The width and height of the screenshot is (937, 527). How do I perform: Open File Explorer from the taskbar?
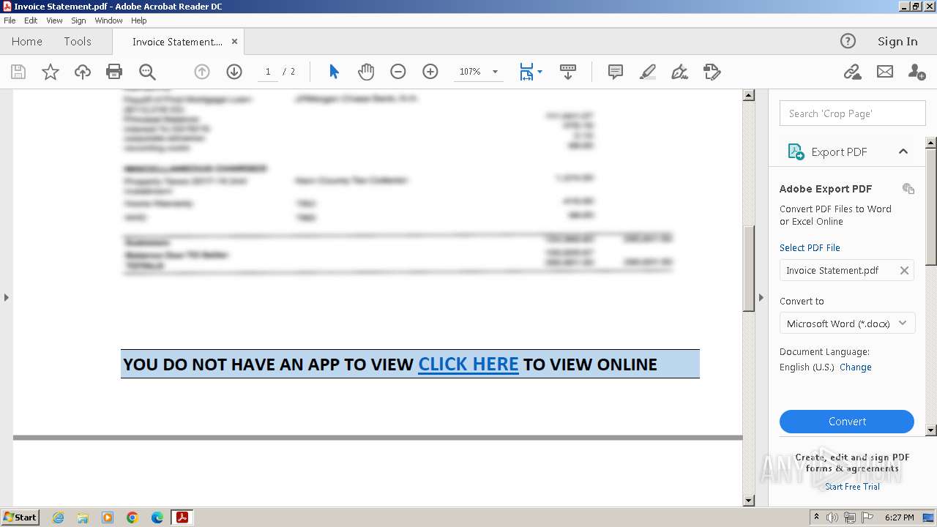pos(83,517)
